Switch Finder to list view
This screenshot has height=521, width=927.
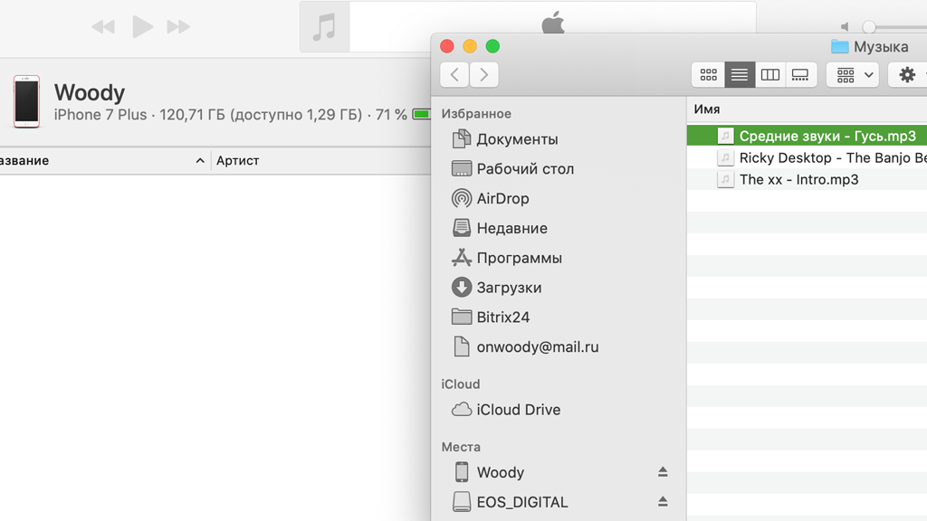[740, 74]
